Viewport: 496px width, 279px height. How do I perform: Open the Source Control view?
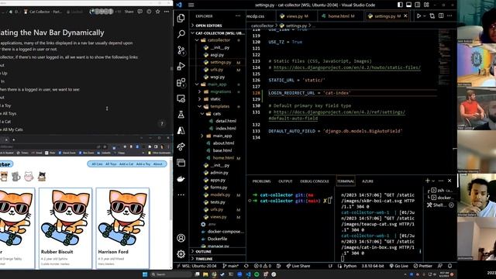181,50
